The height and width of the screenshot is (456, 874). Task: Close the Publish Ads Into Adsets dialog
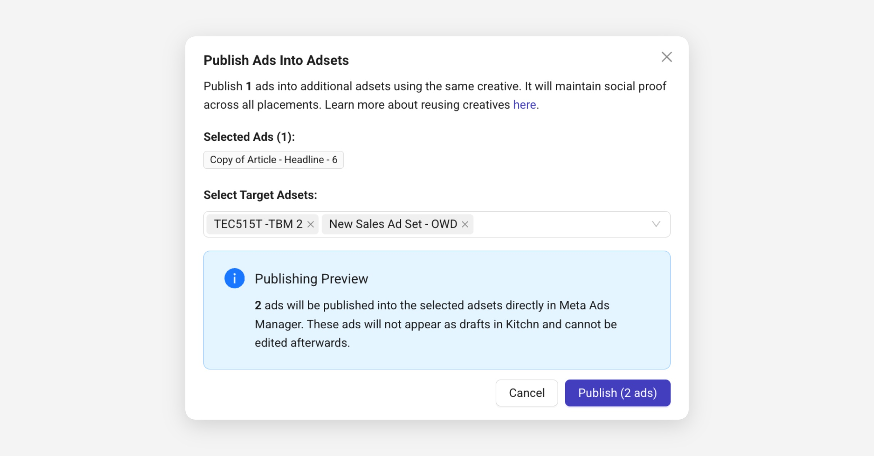click(x=666, y=57)
